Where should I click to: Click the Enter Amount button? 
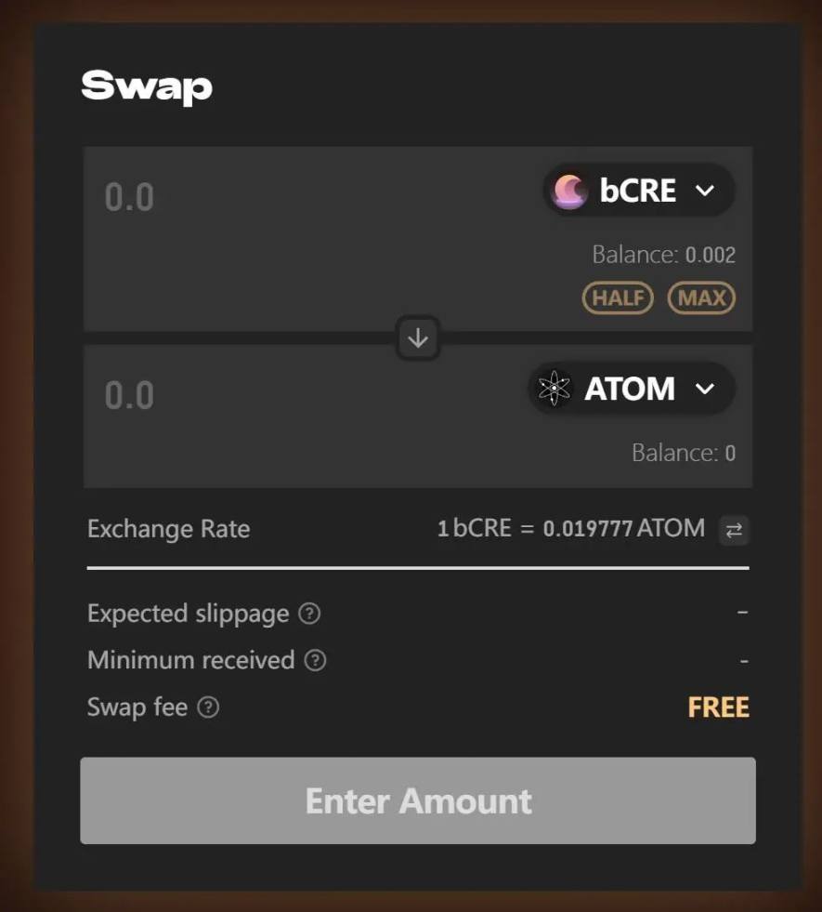pyautogui.click(x=418, y=800)
